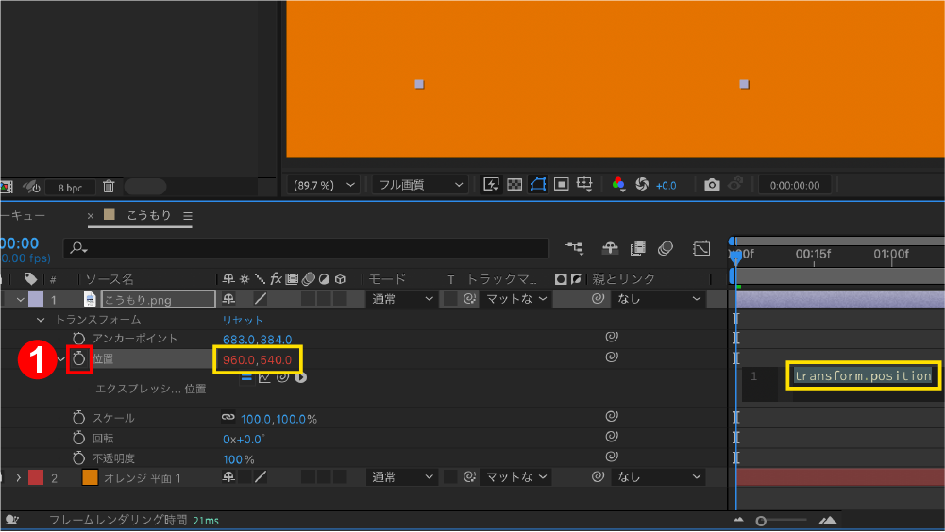Toggle hide shy layers switch
This screenshot has height=532, width=945.
pos(610,248)
